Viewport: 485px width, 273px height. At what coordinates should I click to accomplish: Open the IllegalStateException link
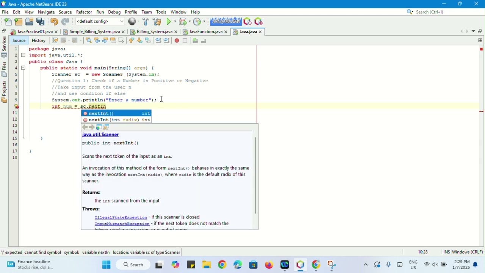click(121, 217)
